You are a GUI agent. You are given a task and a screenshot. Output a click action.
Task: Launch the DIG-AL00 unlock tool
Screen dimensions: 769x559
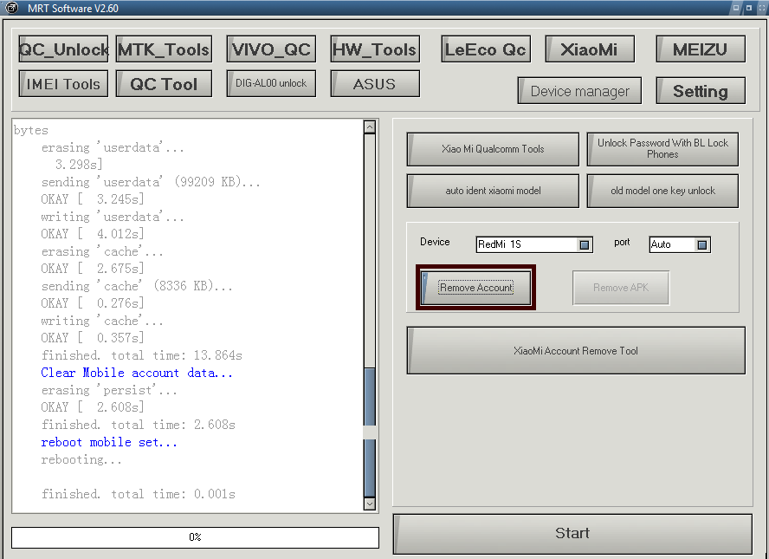pos(271,84)
